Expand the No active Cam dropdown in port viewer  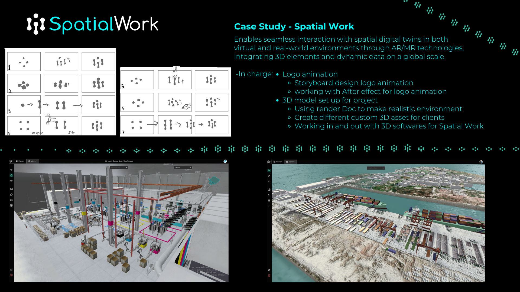[376, 168]
